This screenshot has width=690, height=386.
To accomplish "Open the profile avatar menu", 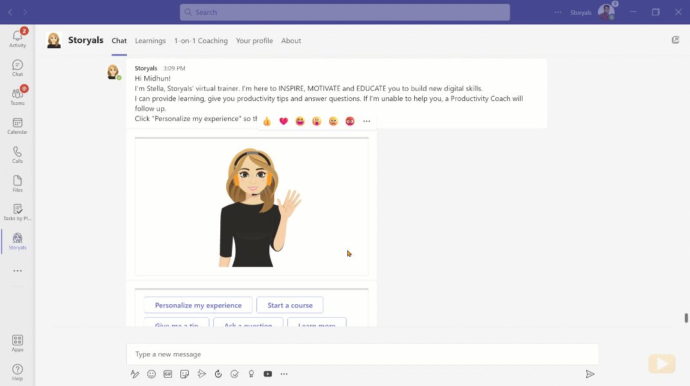I will (606, 12).
